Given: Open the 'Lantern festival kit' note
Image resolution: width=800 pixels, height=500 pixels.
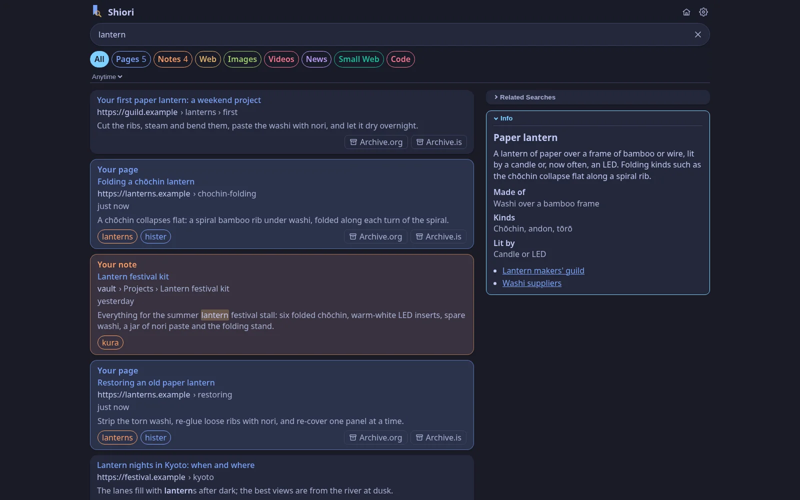Looking at the screenshot, I should tap(133, 276).
